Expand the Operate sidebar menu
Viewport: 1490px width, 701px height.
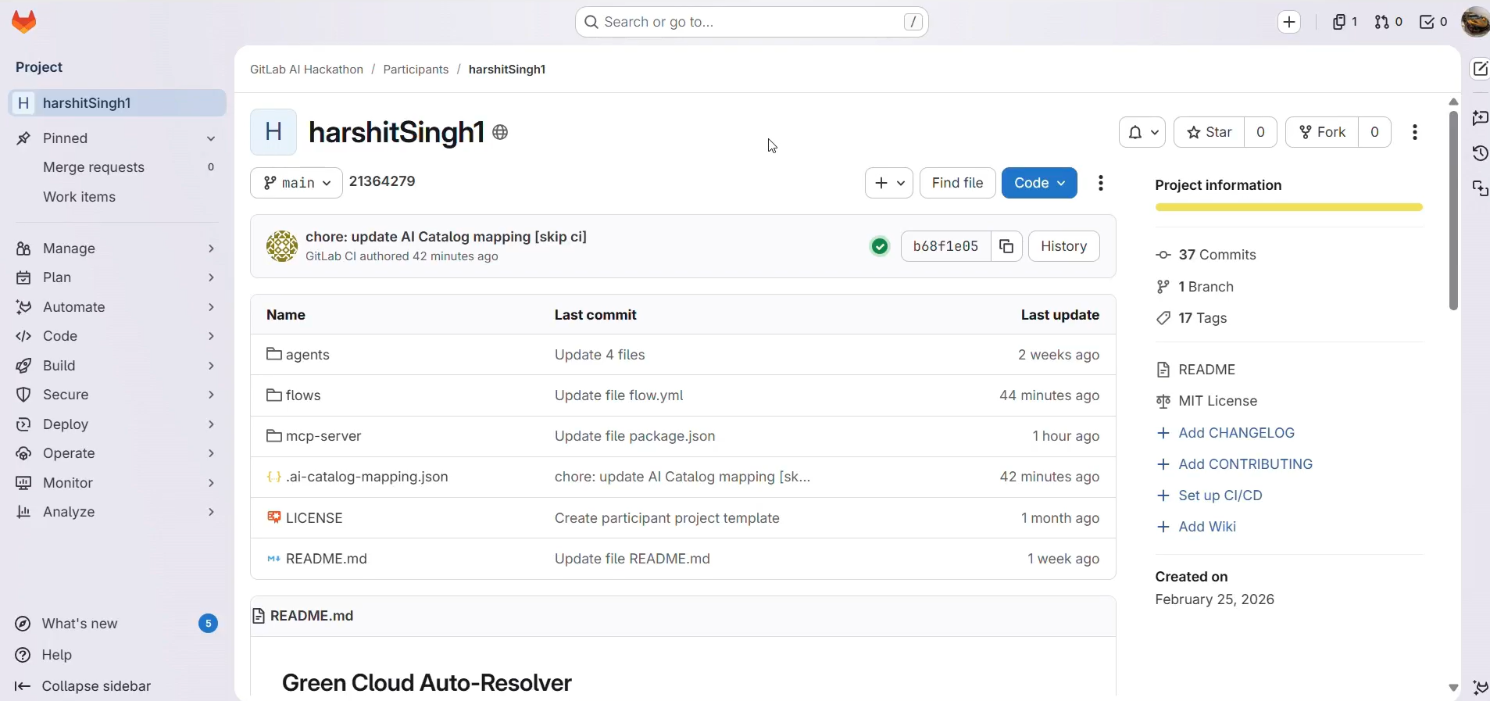(117, 453)
